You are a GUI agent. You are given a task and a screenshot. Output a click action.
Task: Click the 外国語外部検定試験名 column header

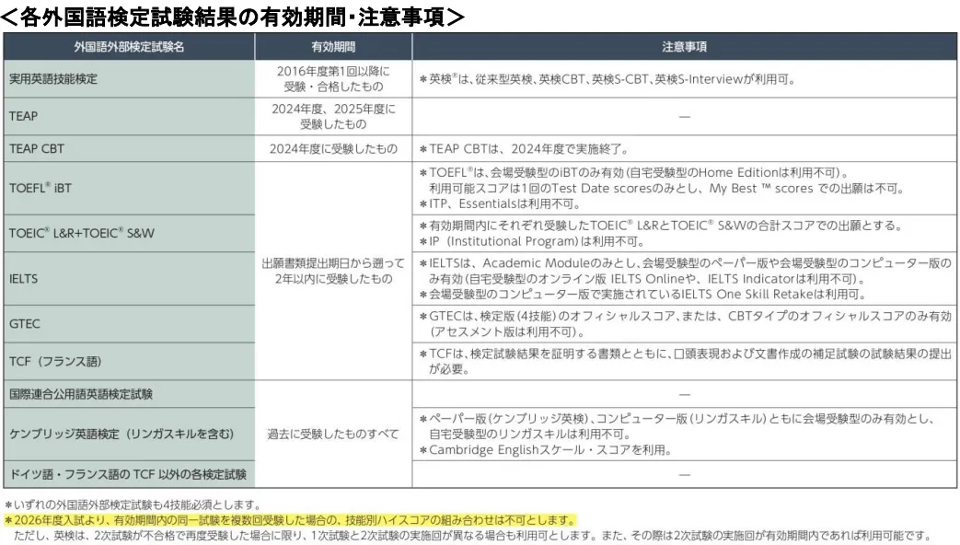pyautogui.click(x=129, y=46)
